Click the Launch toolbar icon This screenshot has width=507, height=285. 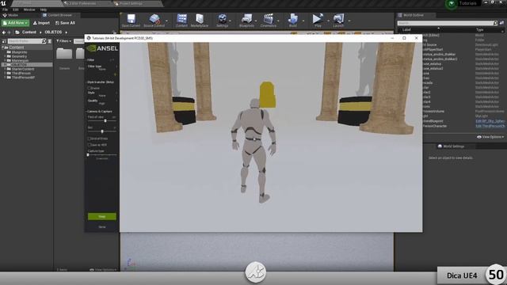[338, 19]
